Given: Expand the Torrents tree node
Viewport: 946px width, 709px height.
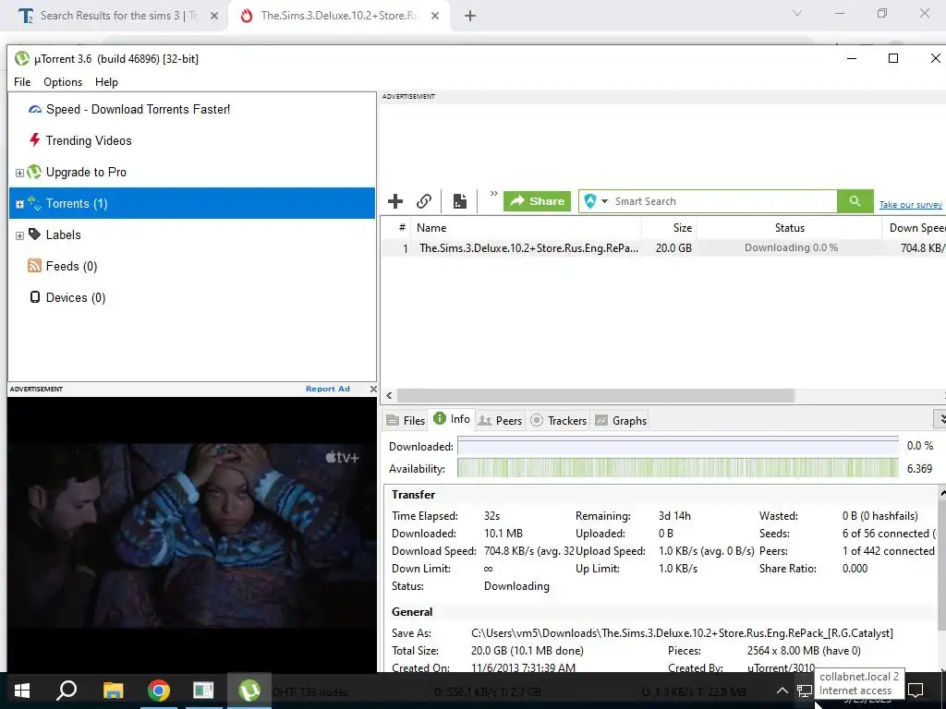Looking at the screenshot, I should click(x=19, y=204).
